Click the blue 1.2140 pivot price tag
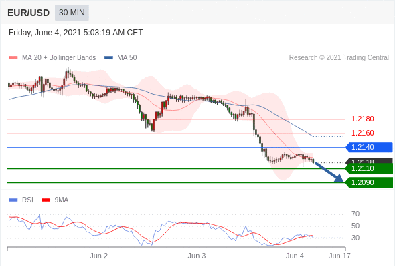 pos(370,148)
